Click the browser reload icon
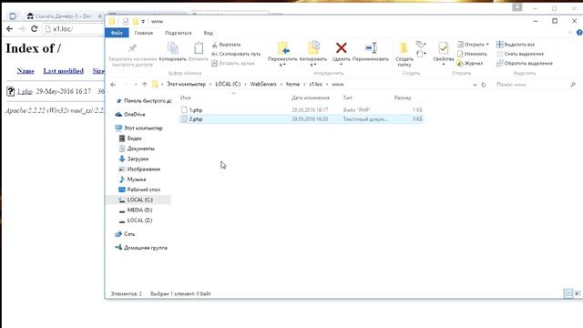The image size is (583, 328). [x=35, y=28]
